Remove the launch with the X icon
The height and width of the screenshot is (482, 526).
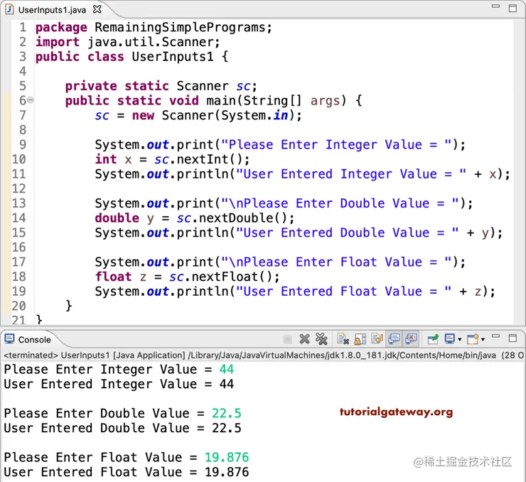point(304,339)
